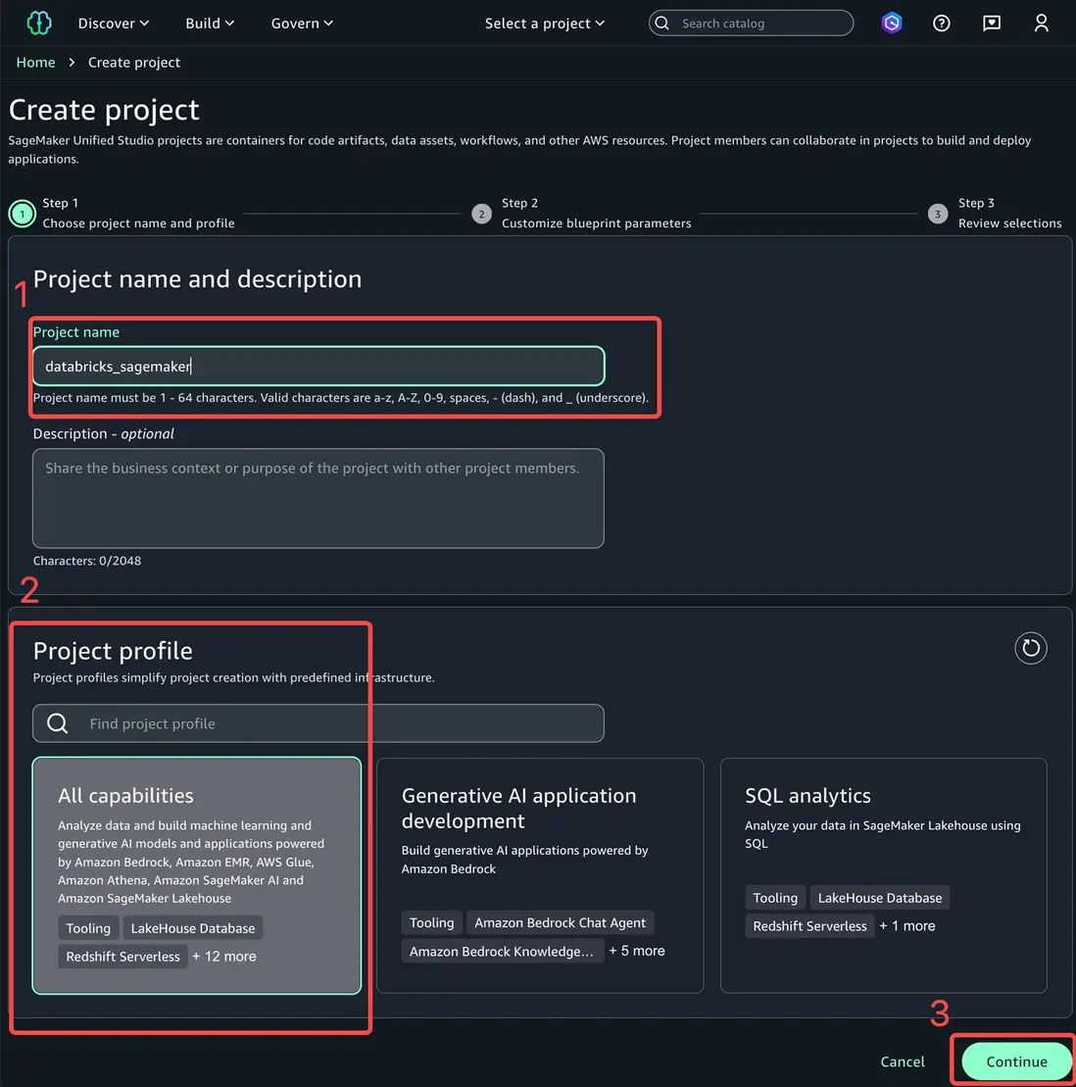Click Choose project name and profile label
Screen dimensions: 1076x1087
coord(138,223)
